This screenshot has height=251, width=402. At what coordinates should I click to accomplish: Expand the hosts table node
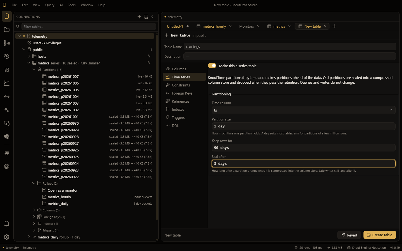tap(29, 56)
